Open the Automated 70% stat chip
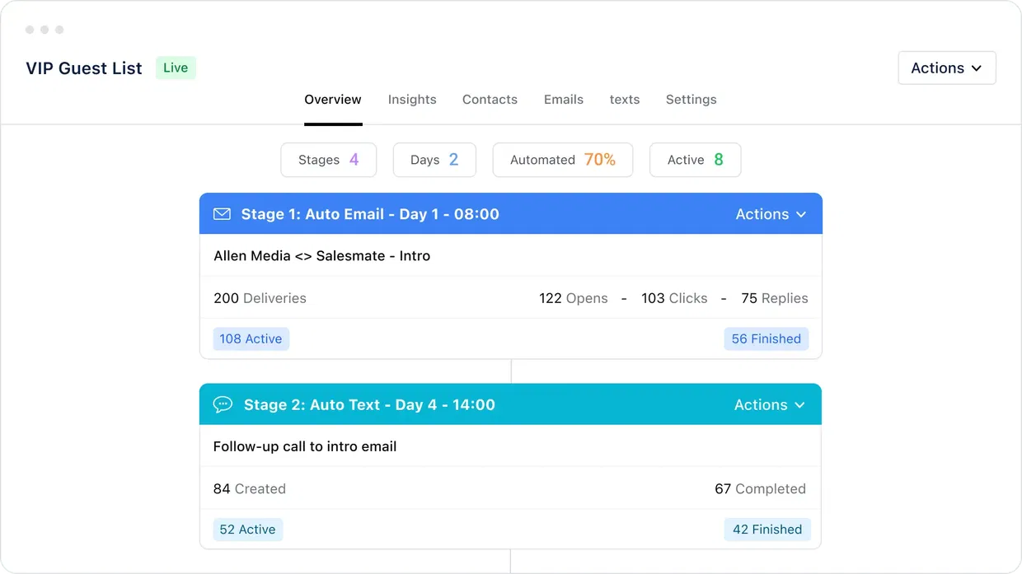 click(562, 160)
